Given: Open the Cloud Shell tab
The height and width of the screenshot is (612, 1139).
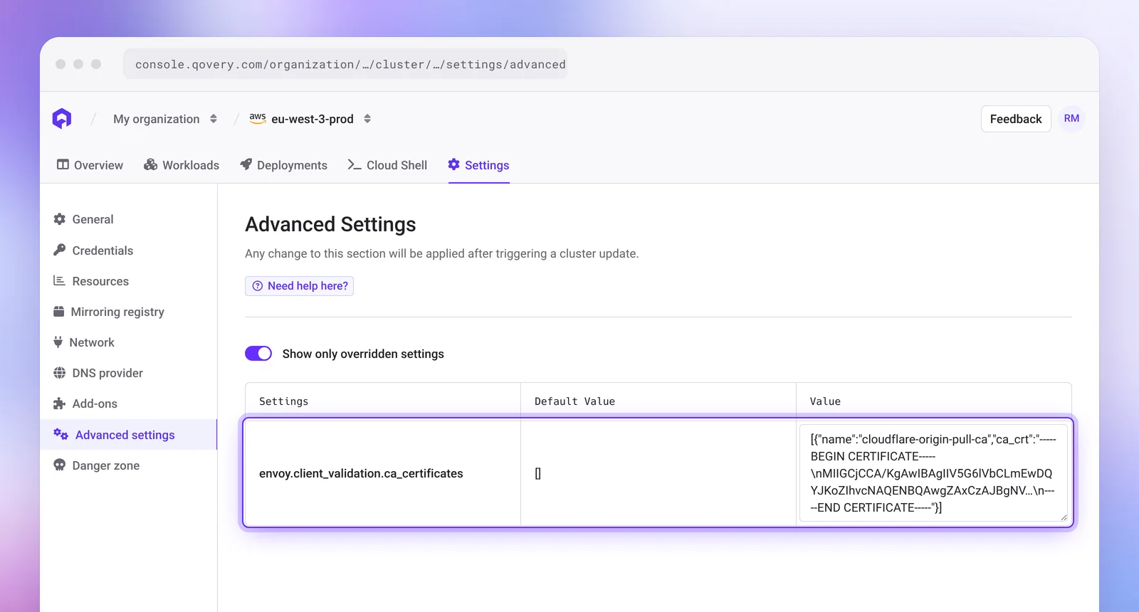Looking at the screenshot, I should [387, 165].
